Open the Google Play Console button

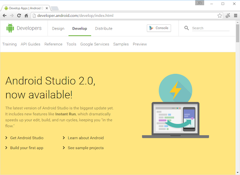pos(159,28)
